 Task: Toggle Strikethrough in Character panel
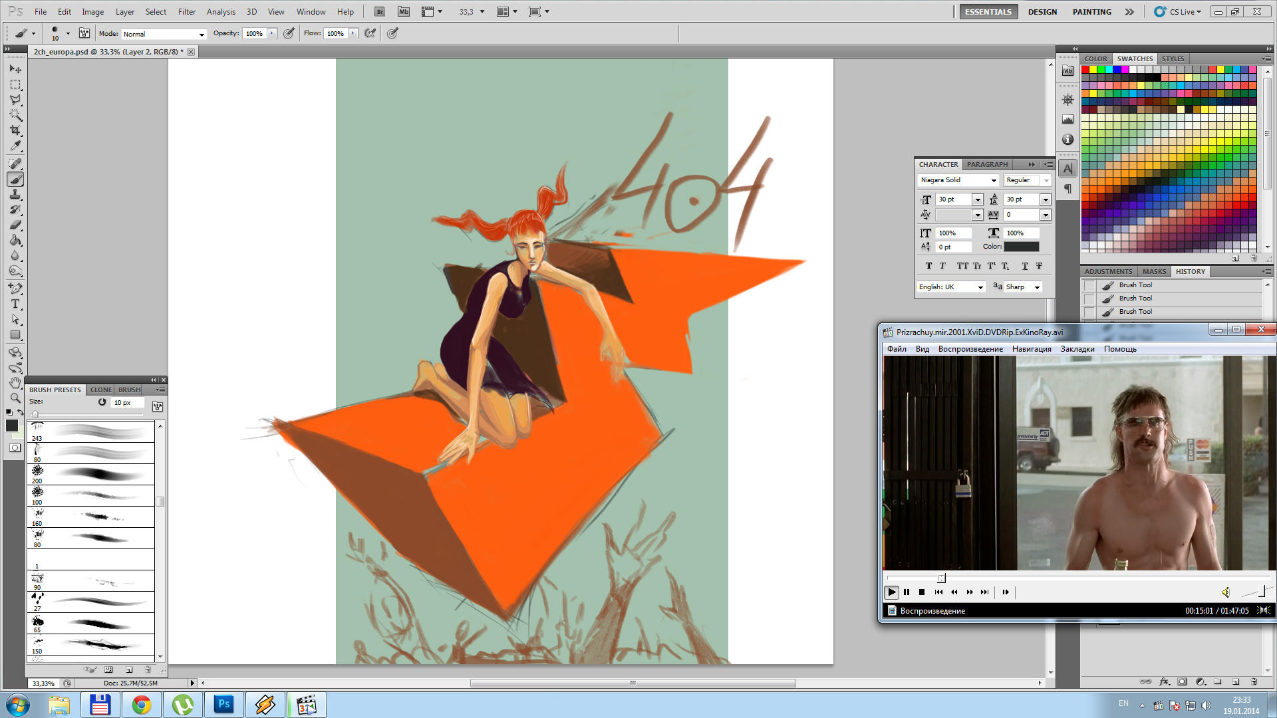[1039, 266]
